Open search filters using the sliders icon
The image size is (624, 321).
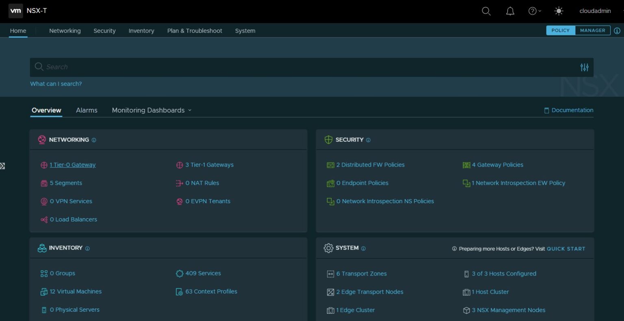coord(584,67)
